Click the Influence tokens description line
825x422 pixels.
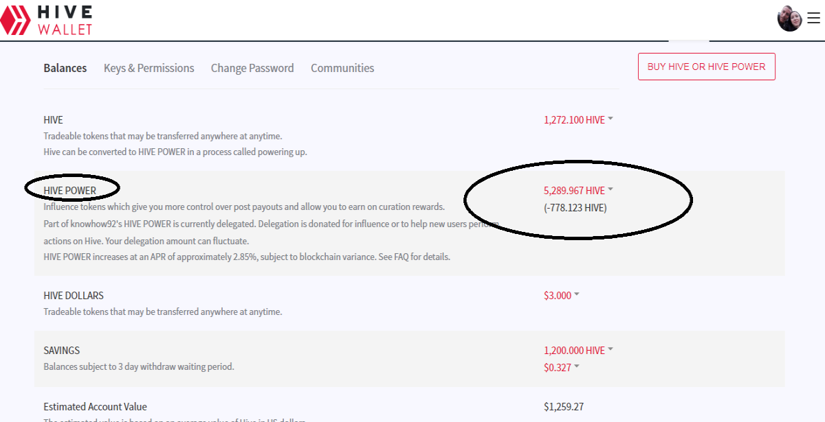(244, 207)
